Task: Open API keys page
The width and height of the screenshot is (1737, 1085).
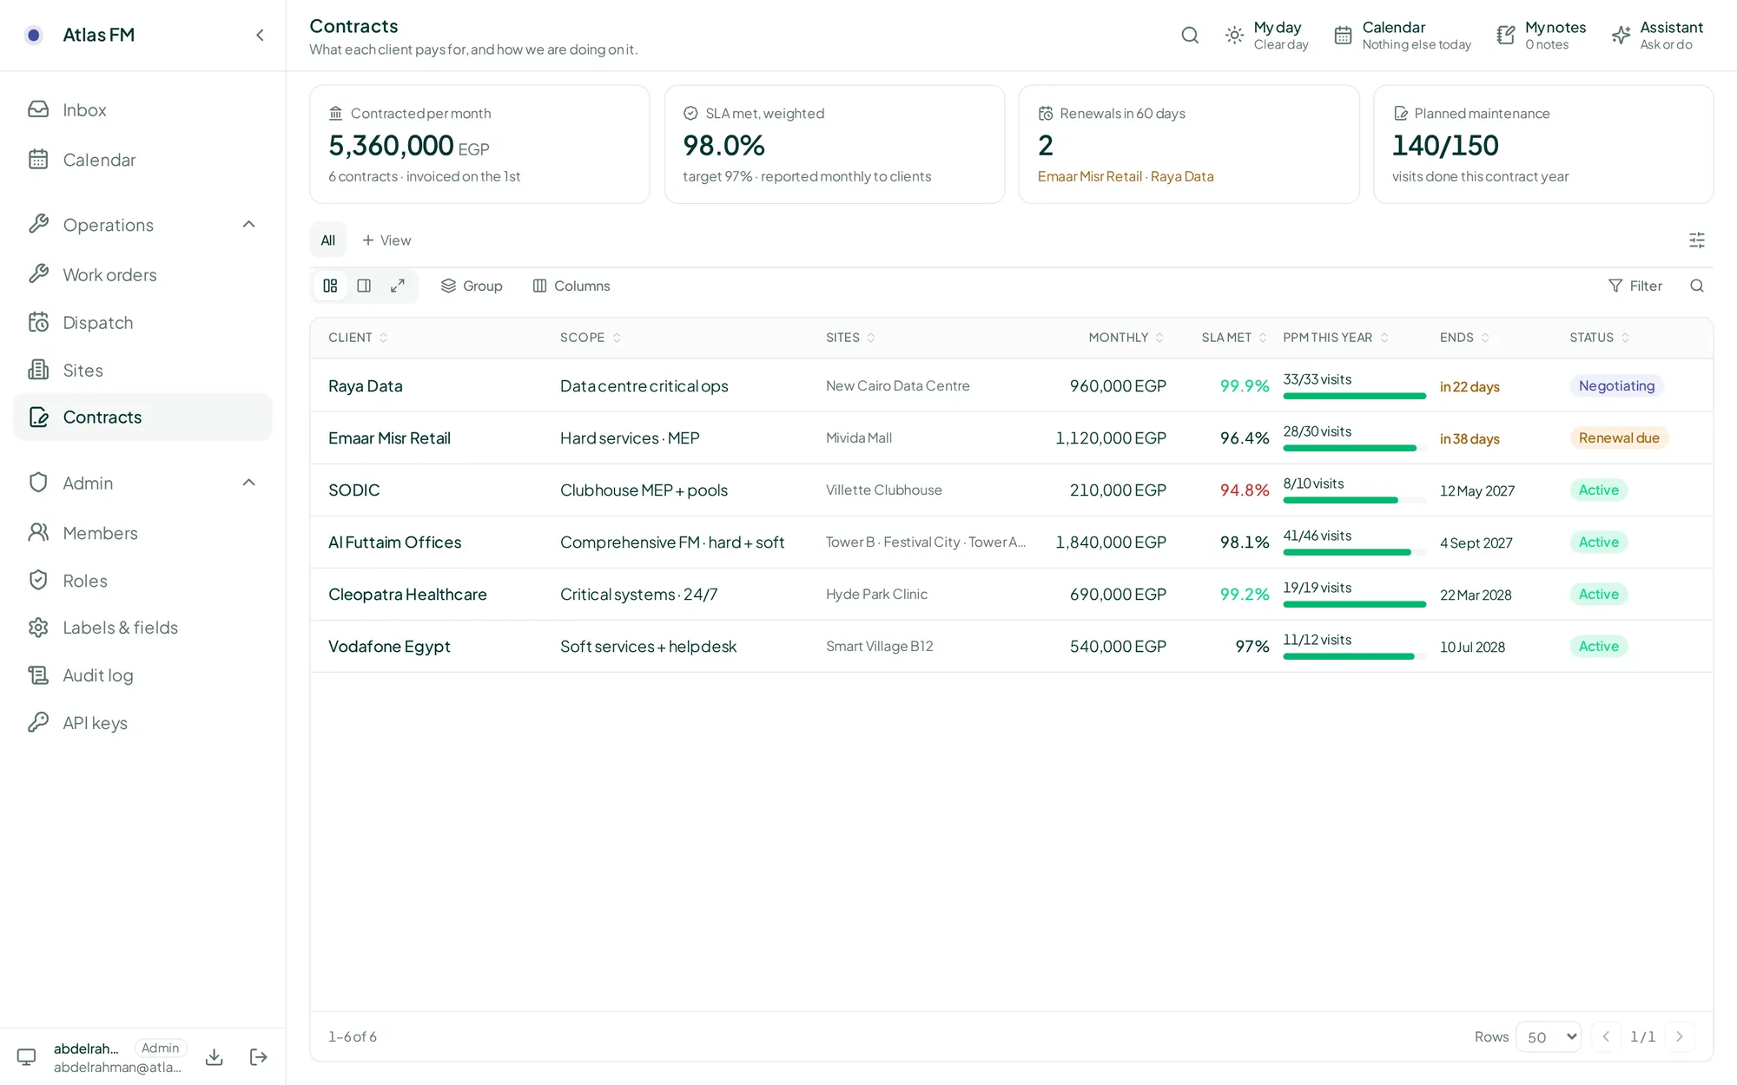Action: coord(142,723)
